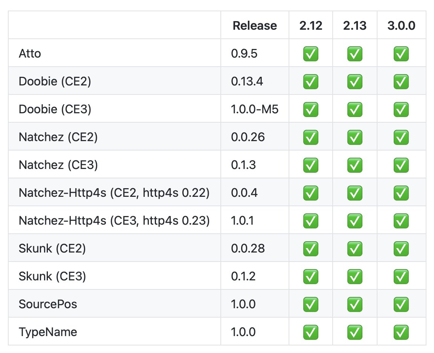Screen dimensions: 434x353
Task: Select the Skunk (CE3) row name
Action: pyautogui.click(x=52, y=277)
